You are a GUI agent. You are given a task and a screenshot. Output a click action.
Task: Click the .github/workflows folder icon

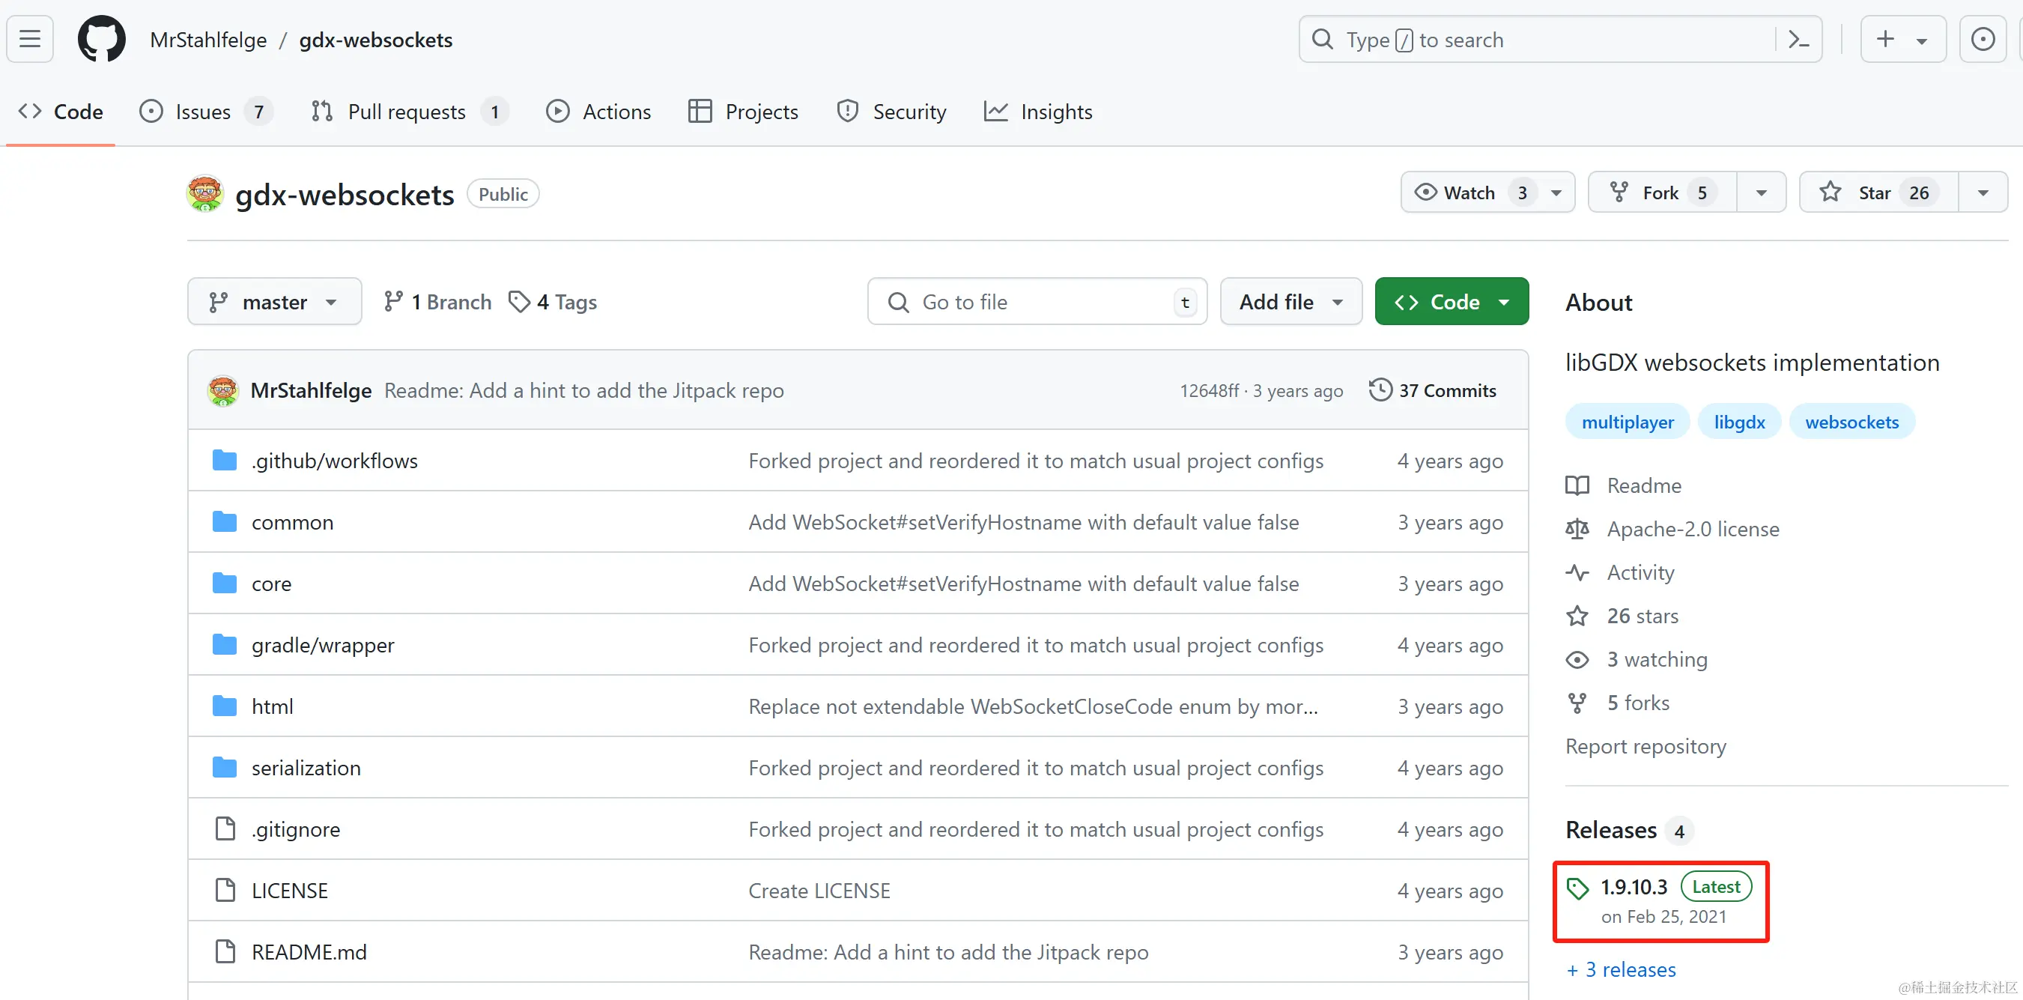tap(225, 461)
